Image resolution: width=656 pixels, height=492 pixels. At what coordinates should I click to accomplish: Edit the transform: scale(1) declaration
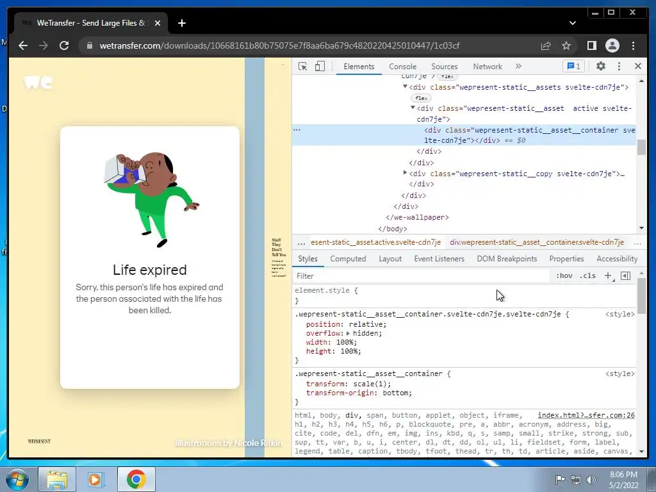(x=348, y=384)
